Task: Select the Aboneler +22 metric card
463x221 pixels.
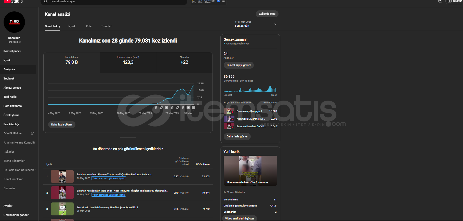Action: [x=184, y=62]
